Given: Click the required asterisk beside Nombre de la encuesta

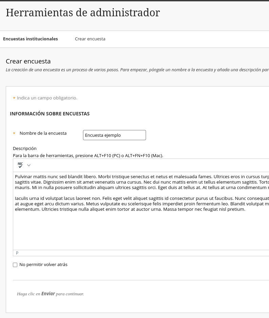Looking at the screenshot, I should pos(14,134).
